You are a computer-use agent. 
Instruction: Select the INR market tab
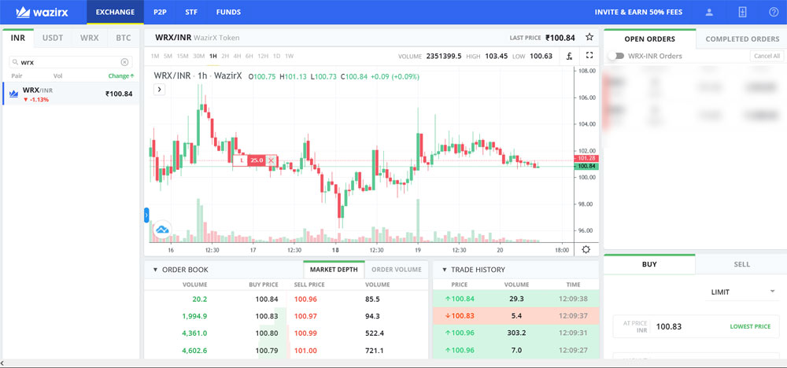(x=18, y=38)
